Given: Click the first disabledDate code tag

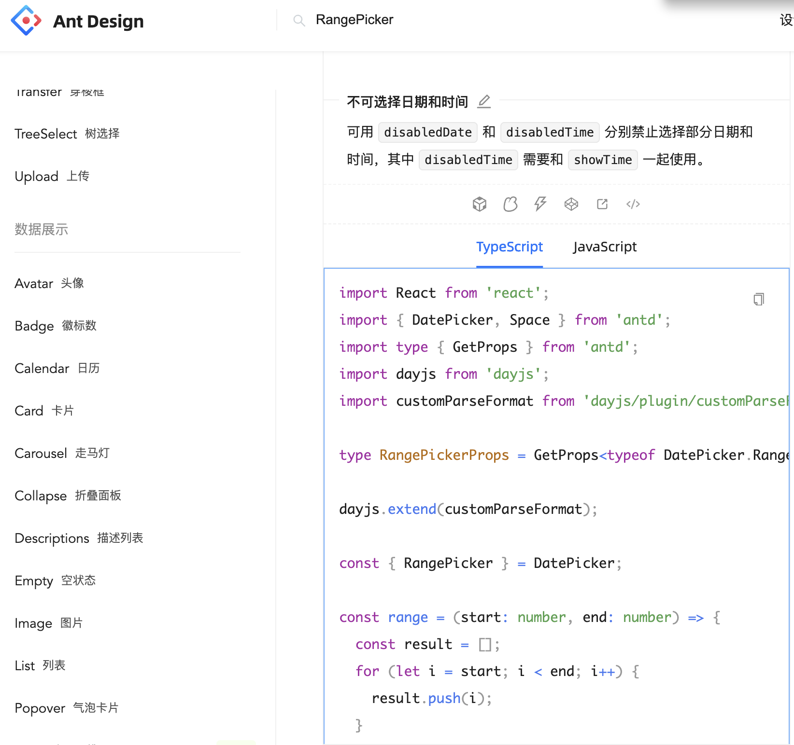Looking at the screenshot, I should click(428, 132).
